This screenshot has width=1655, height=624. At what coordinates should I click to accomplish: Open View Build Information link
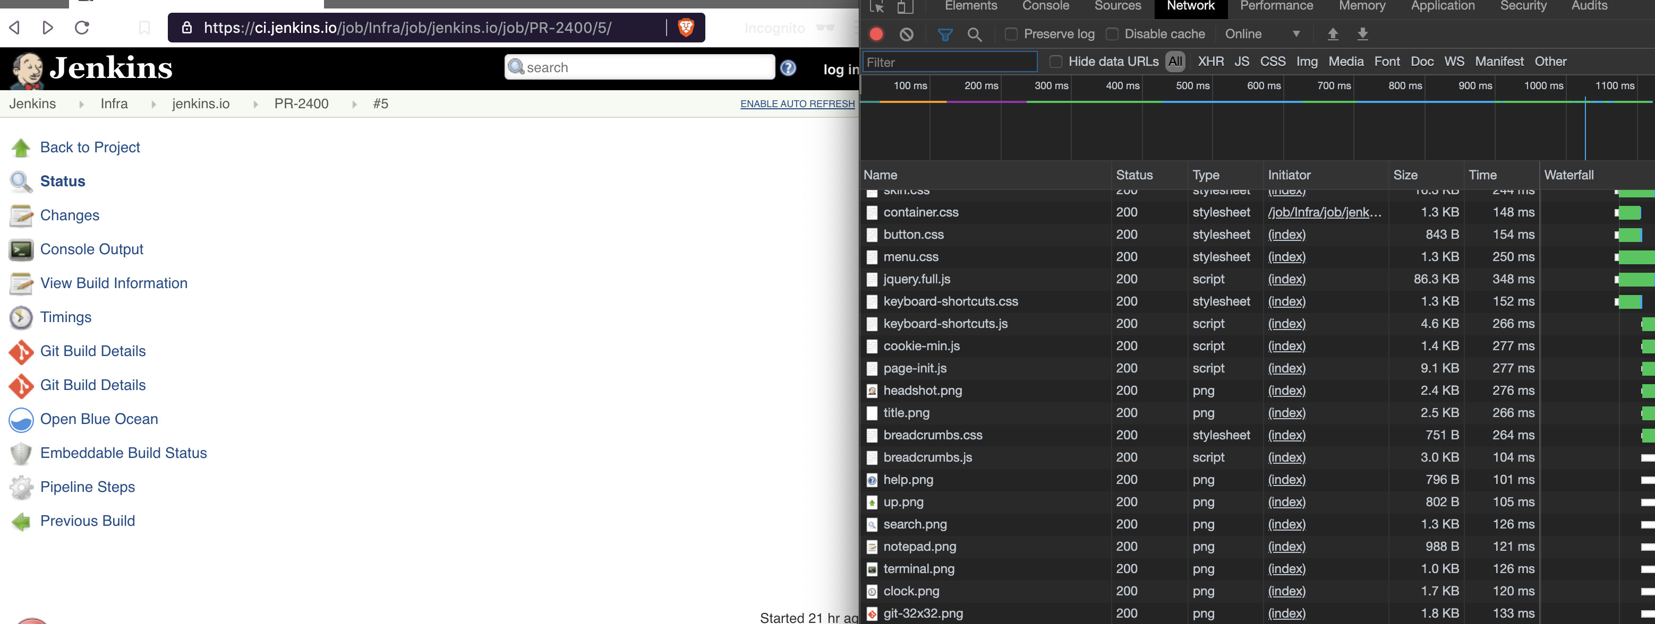(x=114, y=284)
